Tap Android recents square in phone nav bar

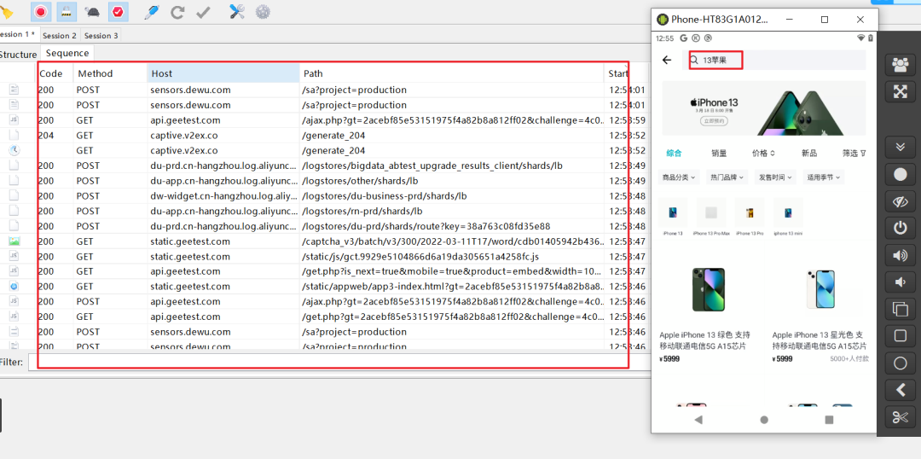pyautogui.click(x=830, y=420)
